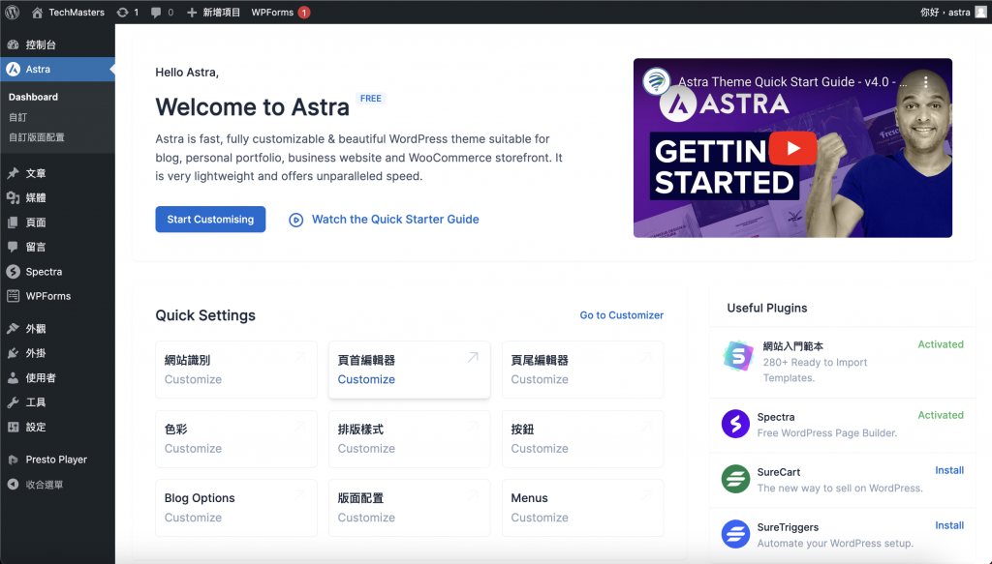Image resolution: width=992 pixels, height=564 pixels.
Task: Click the 控制台 dashboard gauge icon
Action: 13,45
